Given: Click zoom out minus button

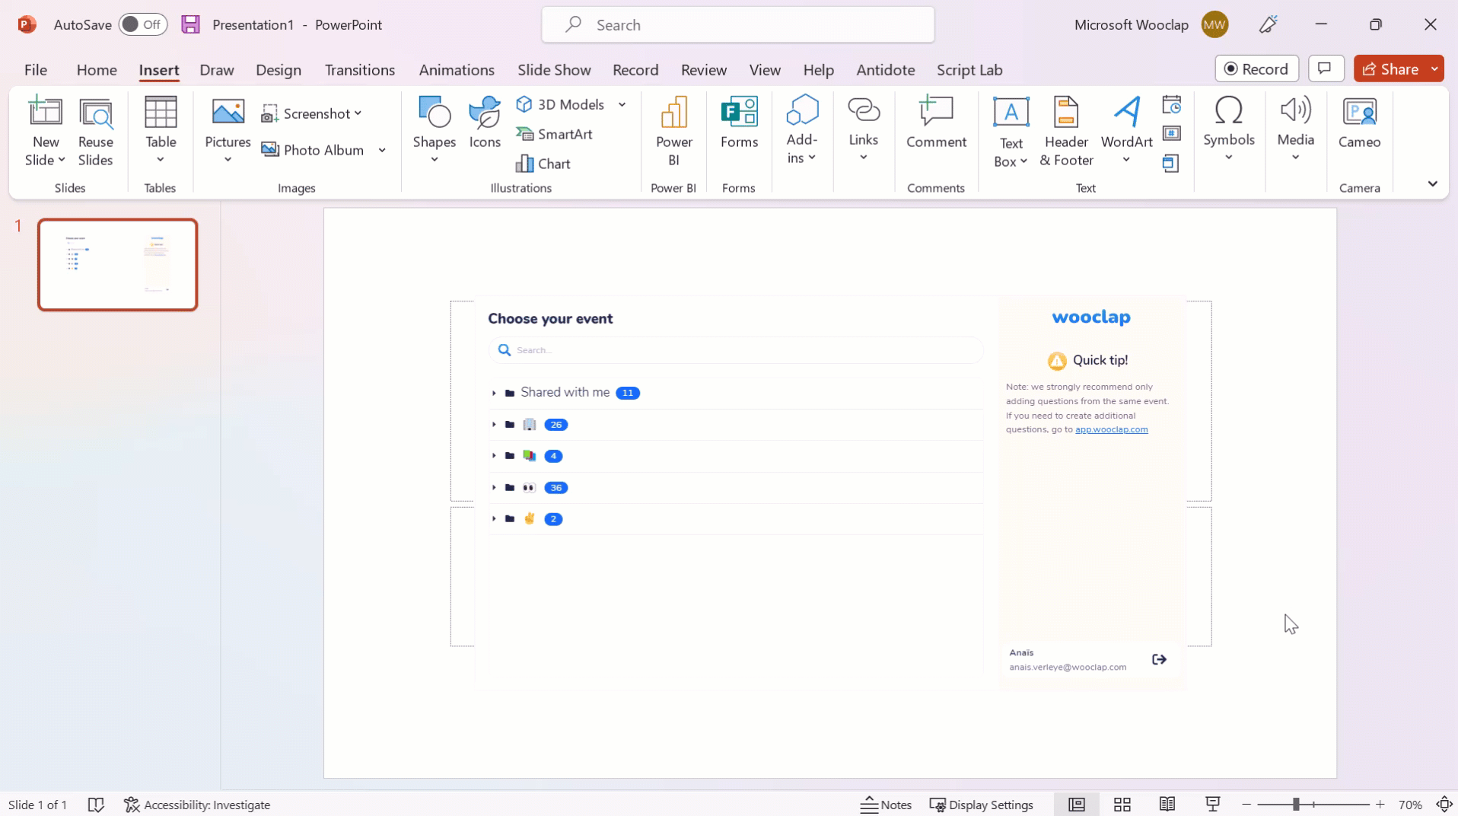Looking at the screenshot, I should (1246, 805).
